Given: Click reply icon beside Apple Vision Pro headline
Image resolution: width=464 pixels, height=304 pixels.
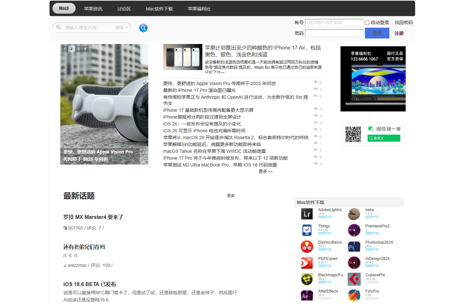Looking at the screenshot, I should (316, 82).
